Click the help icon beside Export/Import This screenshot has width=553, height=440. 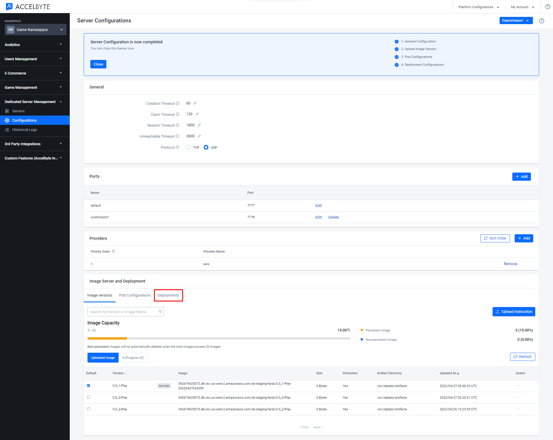(x=542, y=21)
